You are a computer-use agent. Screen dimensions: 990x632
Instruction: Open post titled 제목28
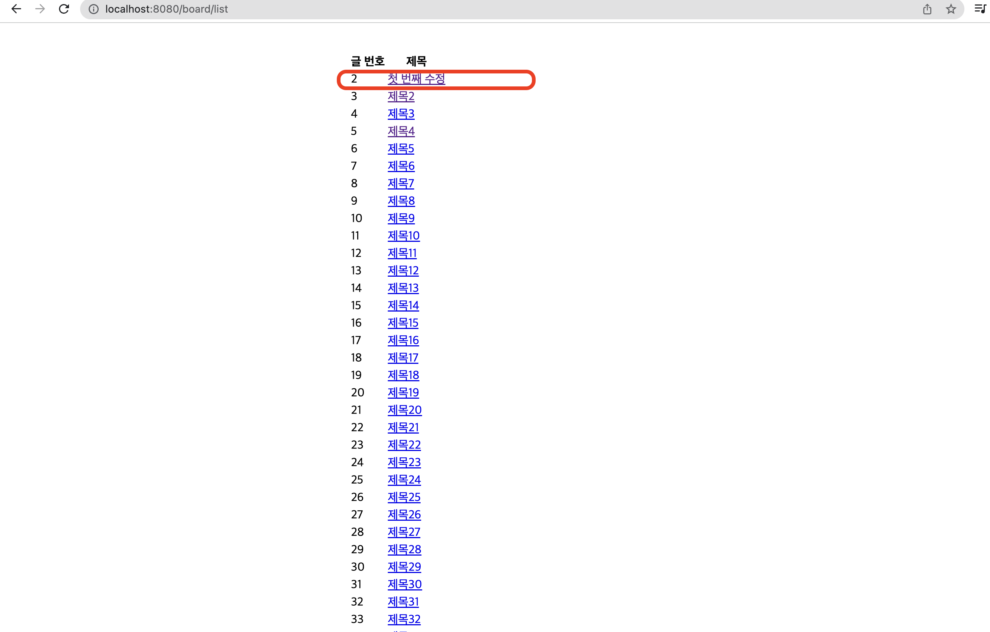404,549
